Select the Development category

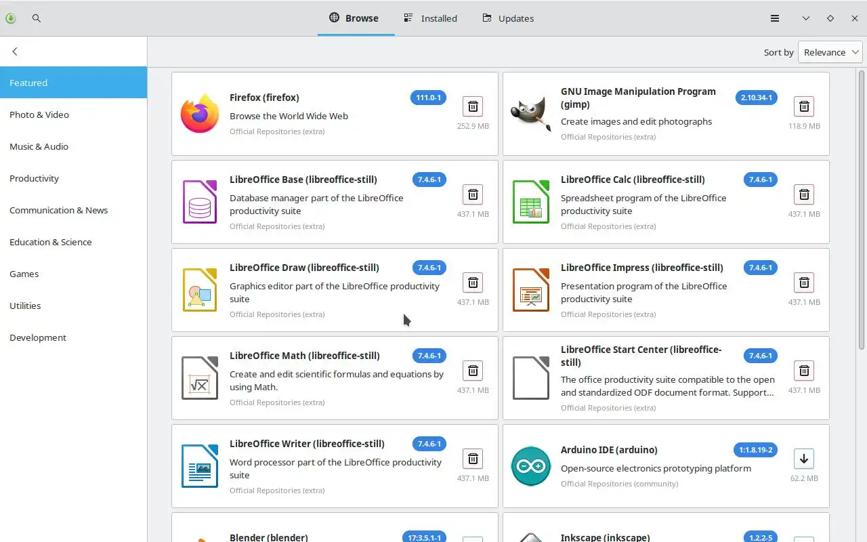coord(73,337)
